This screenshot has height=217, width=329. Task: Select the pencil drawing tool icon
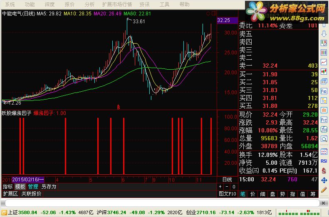coord(324,190)
